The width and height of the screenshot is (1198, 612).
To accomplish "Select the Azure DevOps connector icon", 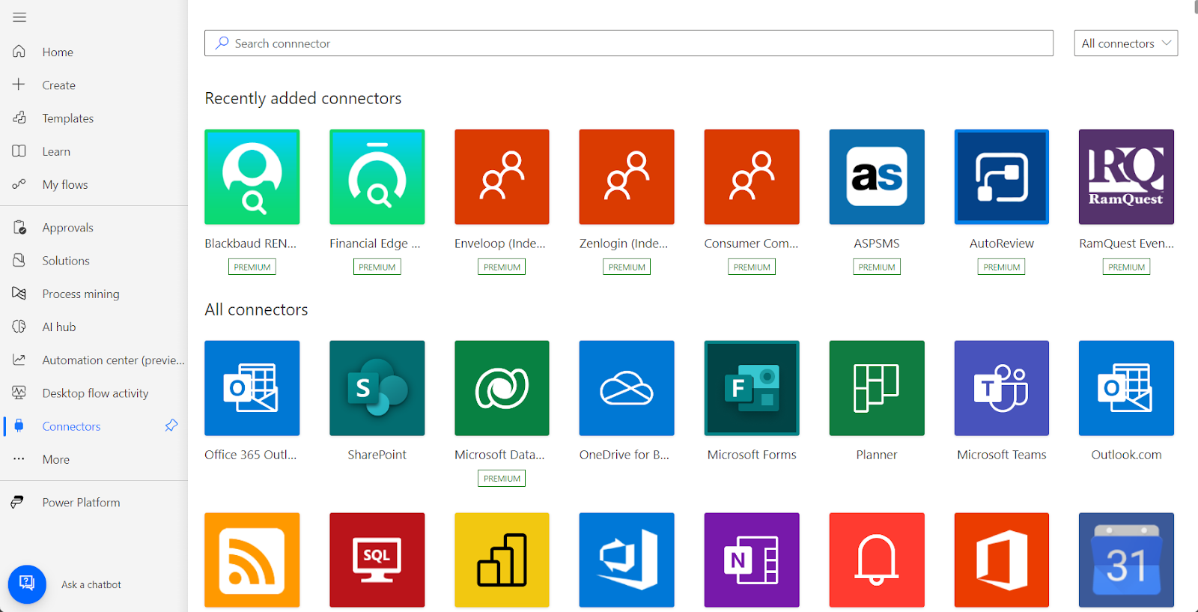I will tap(627, 560).
